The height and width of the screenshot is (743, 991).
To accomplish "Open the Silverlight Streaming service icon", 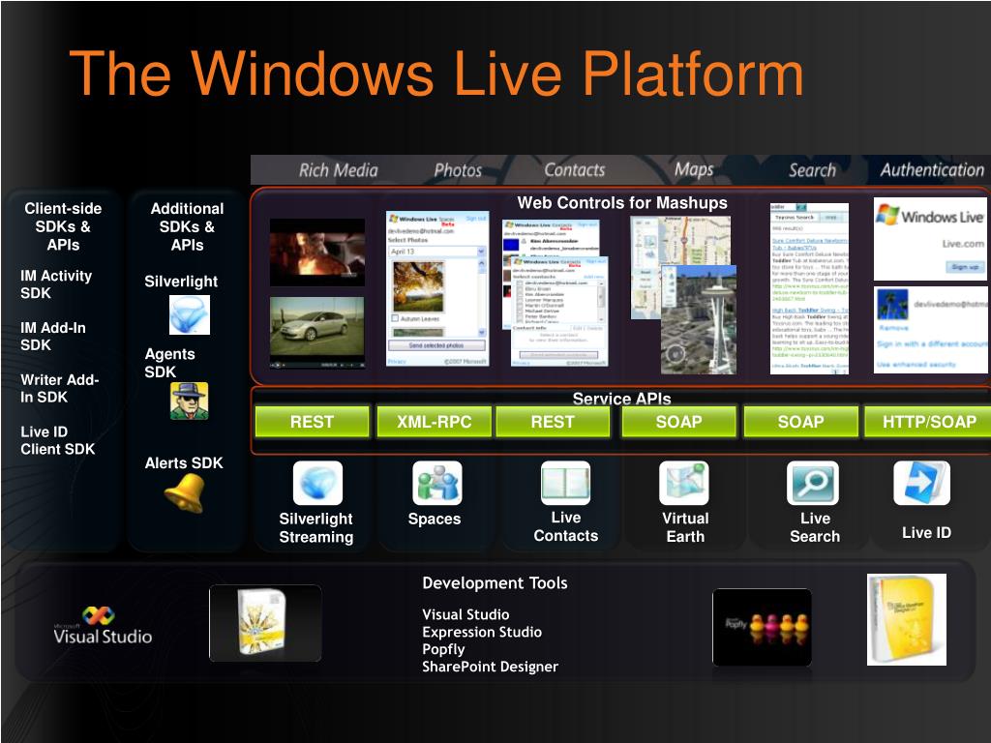I will (x=317, y=483).
